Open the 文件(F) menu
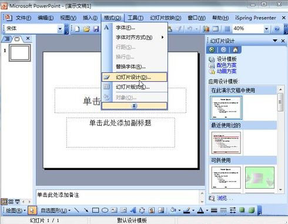Screen dimensions: 288x224 pyautogui.click(x=24, y=18)
